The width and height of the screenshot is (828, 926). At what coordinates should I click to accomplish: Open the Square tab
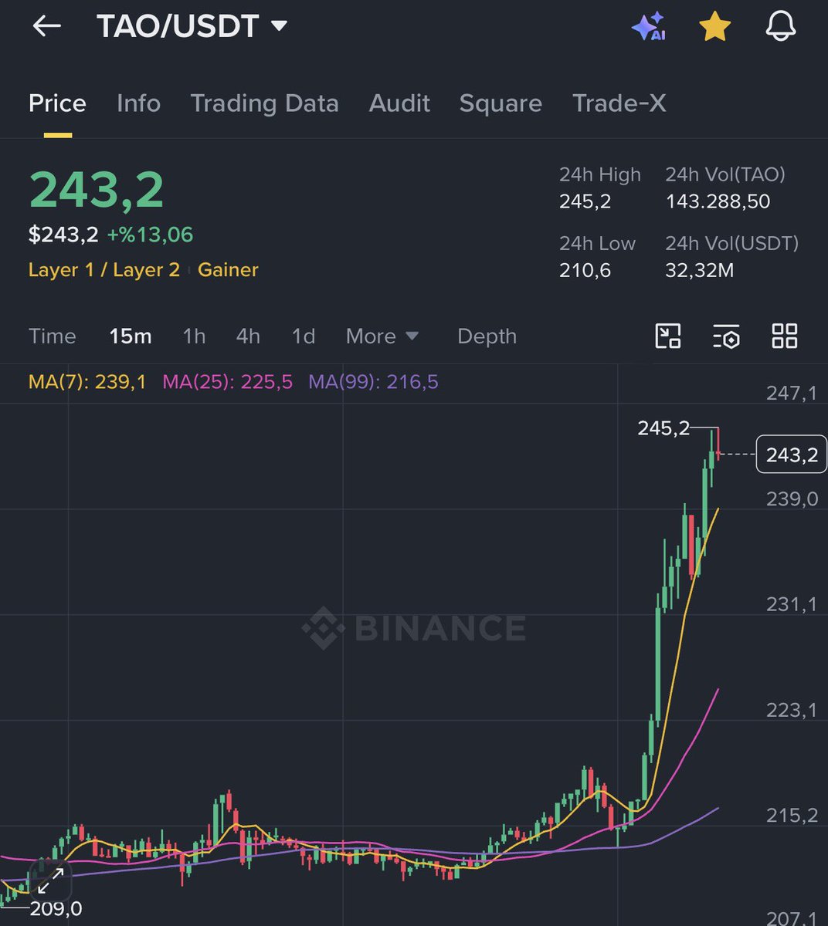[501, 103]
